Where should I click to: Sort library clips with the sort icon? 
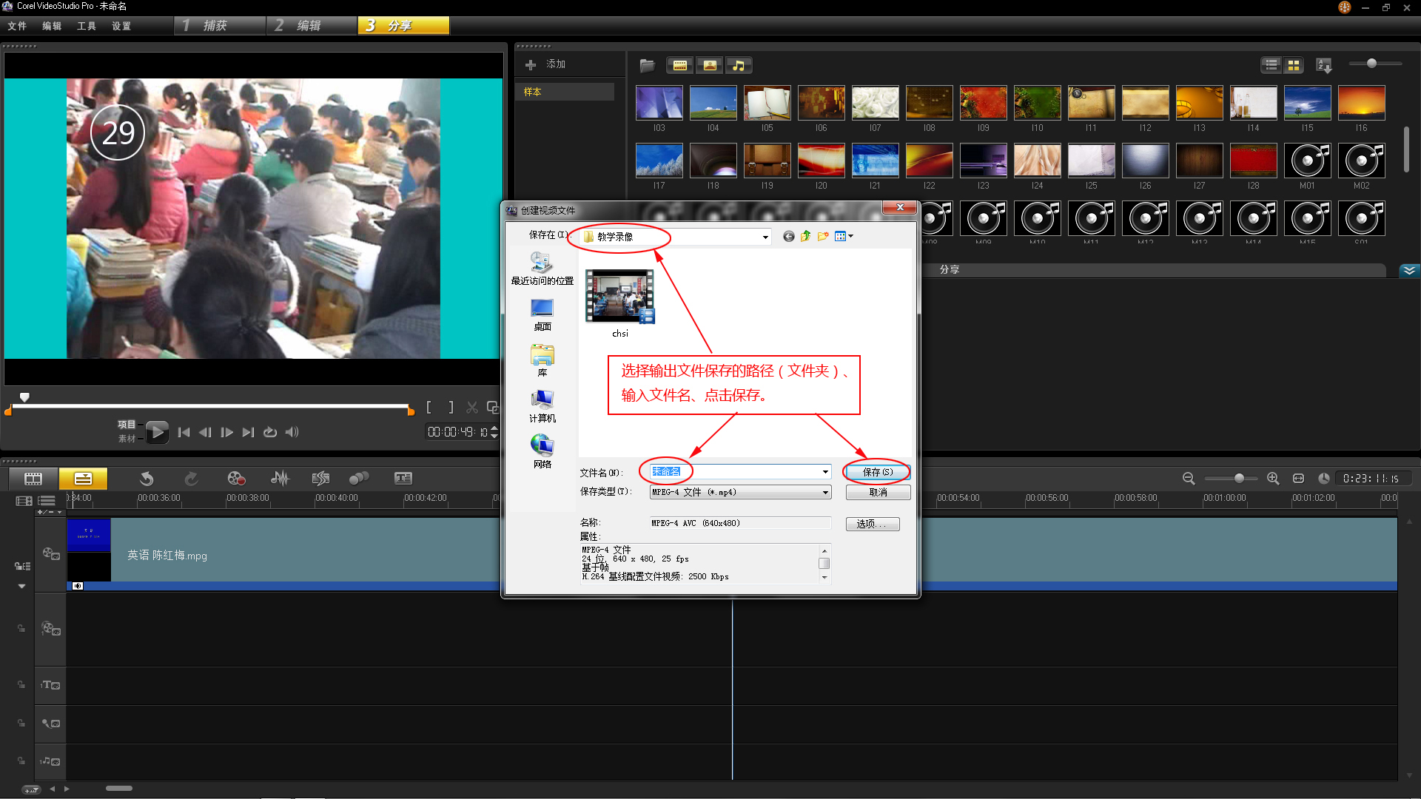pyautogui.click(x=1324, y=65)
